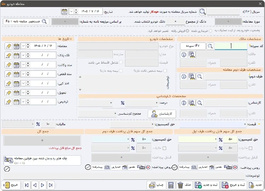This screenshot has height=191, width=265.
Task: Open the کارشناسان button
Action: click(x=162, y=114)
